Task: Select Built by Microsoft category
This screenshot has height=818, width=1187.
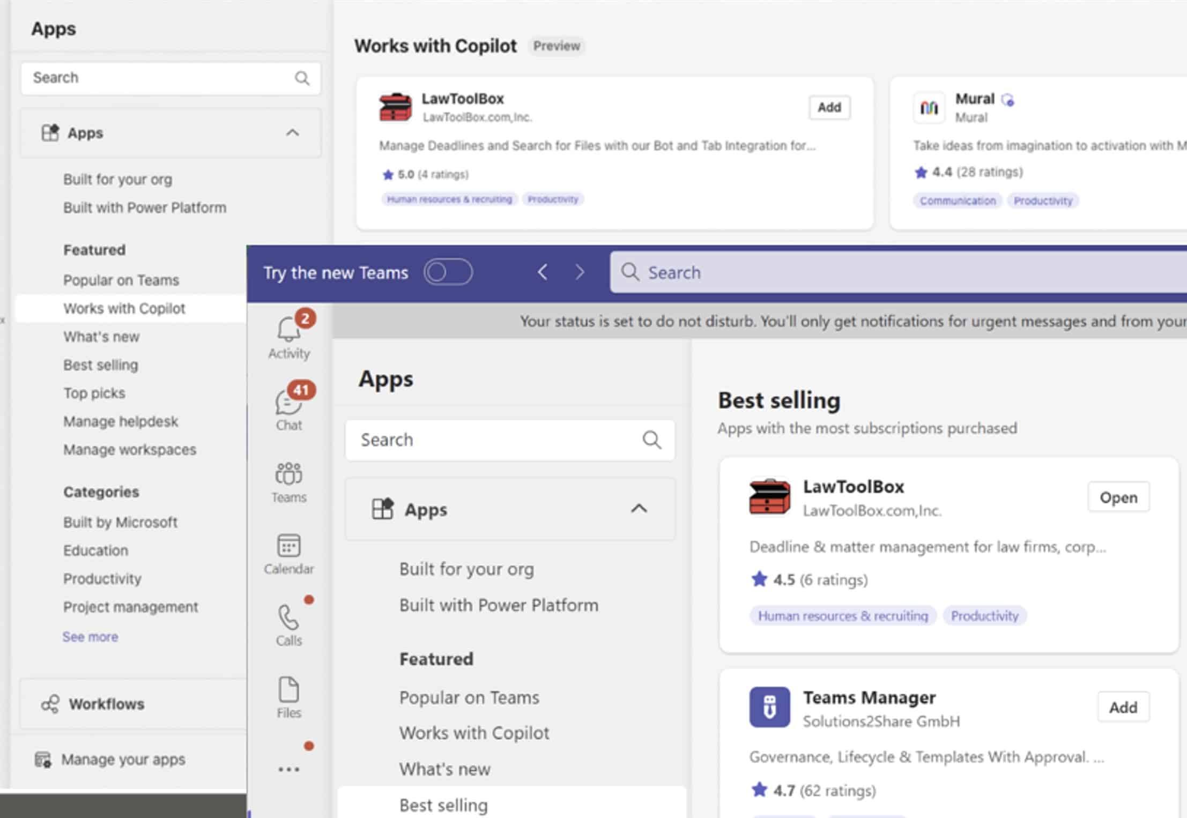Action: [x=120, y=522]
